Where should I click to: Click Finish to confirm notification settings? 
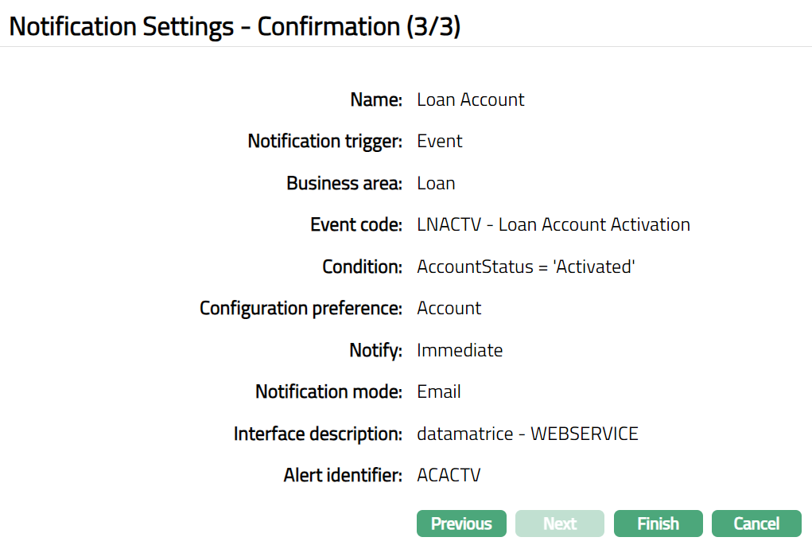coord(658,524)
